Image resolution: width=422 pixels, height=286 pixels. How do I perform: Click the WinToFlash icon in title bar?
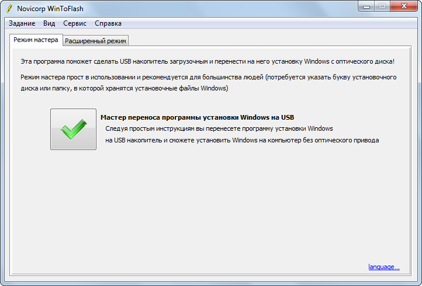[x=9, y=9]
